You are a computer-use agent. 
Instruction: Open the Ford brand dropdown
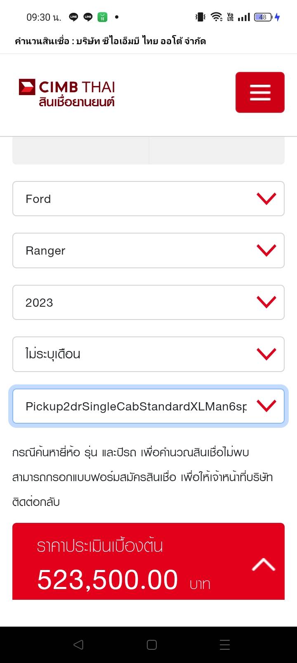pos(148,199)
